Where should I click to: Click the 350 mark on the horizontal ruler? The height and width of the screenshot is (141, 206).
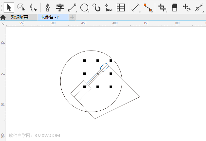(146, 23)
